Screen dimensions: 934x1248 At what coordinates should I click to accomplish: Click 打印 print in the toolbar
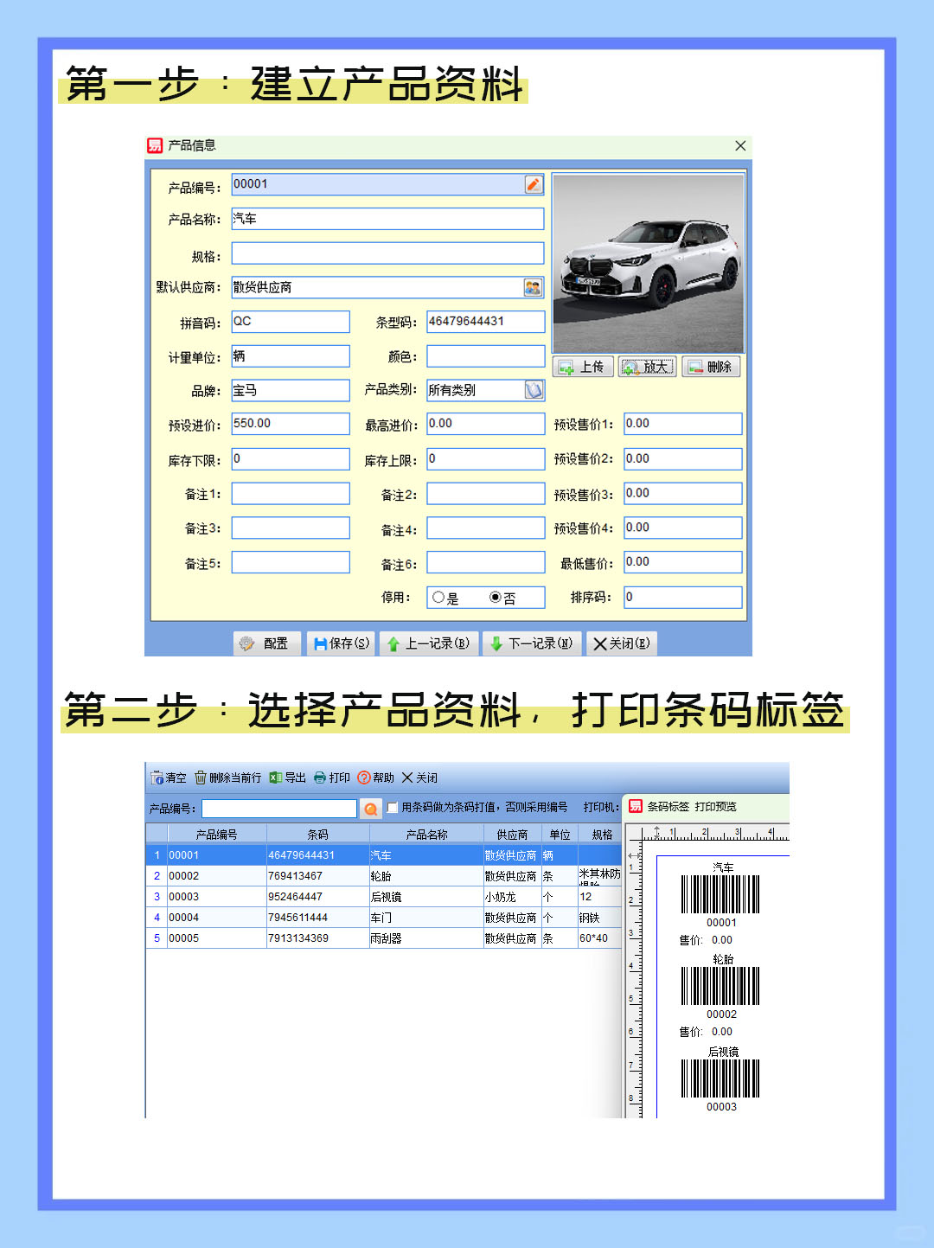click(332, 778)
